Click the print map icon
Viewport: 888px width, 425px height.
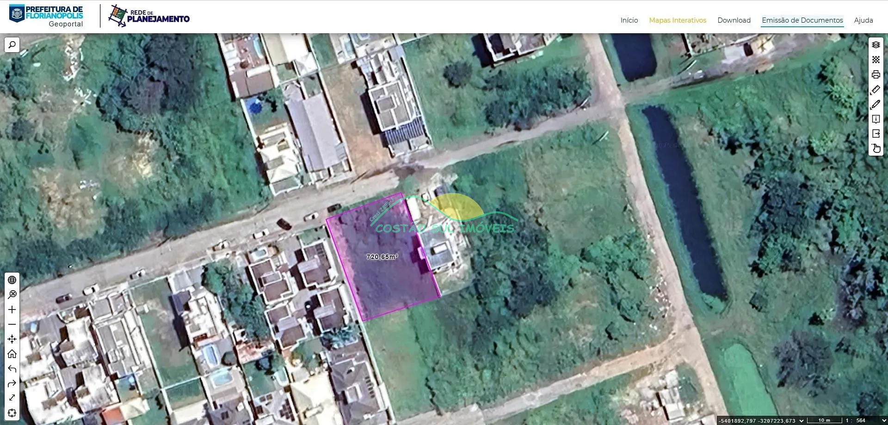[x=876, y=74]
